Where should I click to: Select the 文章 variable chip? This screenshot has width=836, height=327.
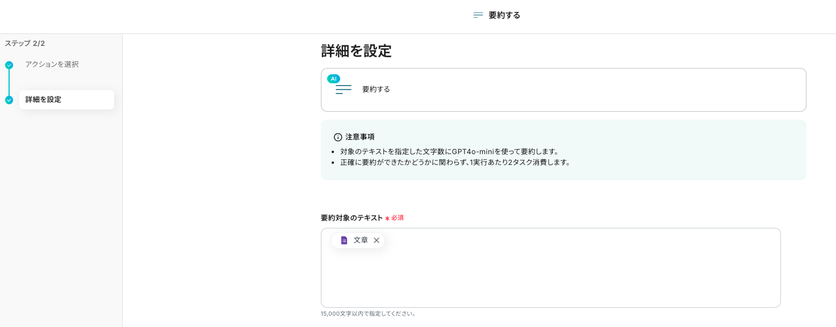coord(360,240)
